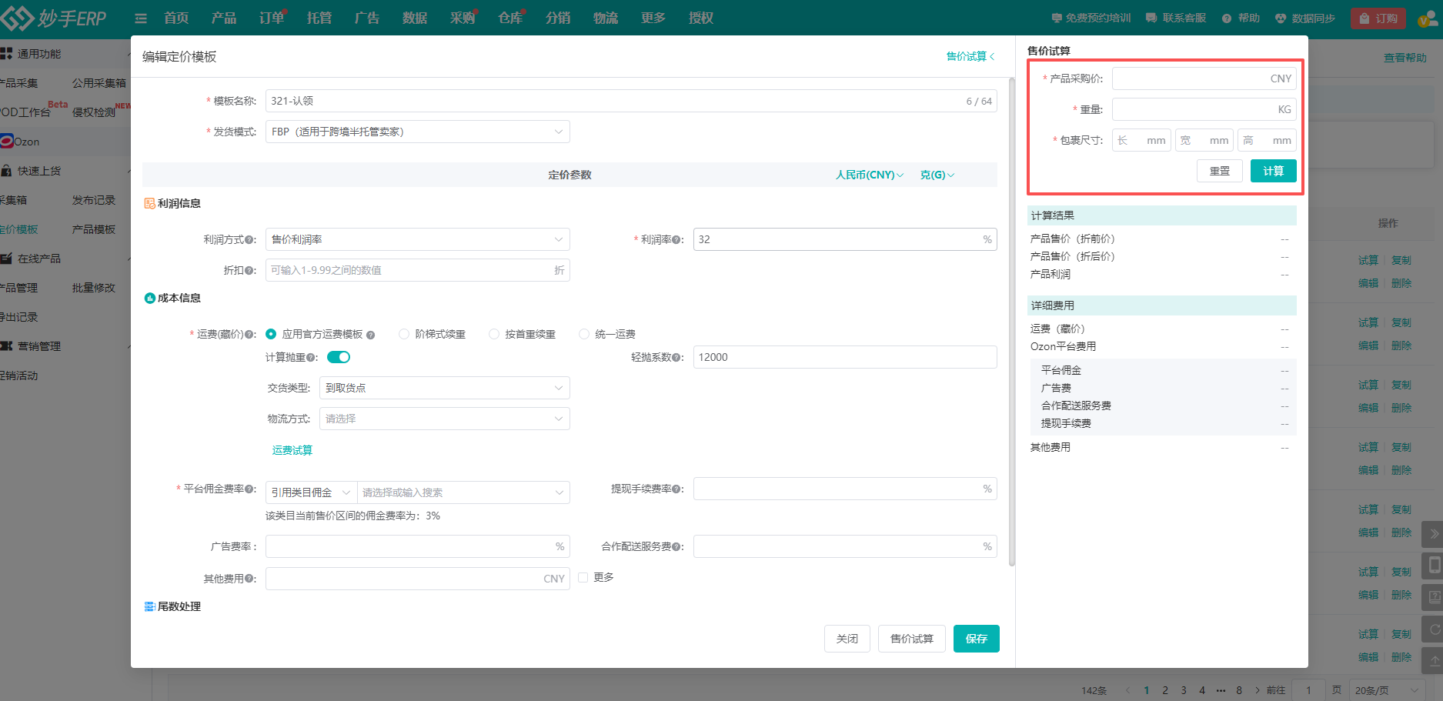This screenshot has width=1443, height=701.
Task: Open the 发货模式 dropdown
Action: point(417,132)
